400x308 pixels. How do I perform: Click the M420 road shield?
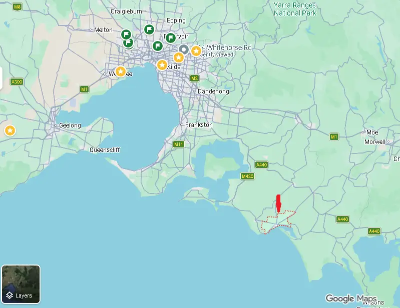(x=247, y=176)
